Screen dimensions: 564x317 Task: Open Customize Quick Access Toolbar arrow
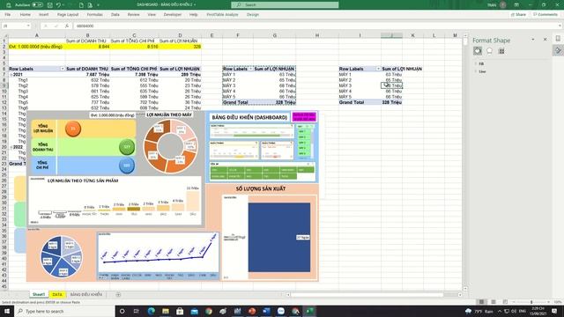(98, 5)
